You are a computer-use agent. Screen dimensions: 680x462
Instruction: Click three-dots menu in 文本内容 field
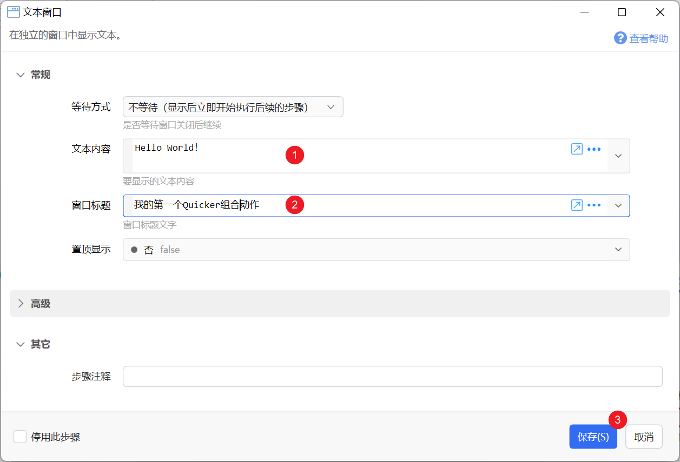coord(594,149)
